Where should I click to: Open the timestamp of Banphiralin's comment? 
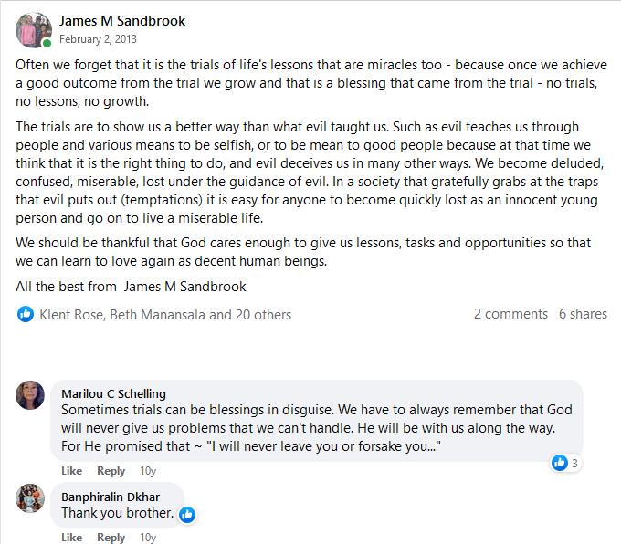[x=147, y=538]
